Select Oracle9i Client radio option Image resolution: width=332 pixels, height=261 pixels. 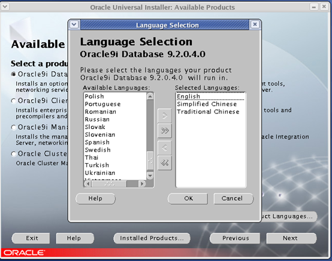click(14, 101)
